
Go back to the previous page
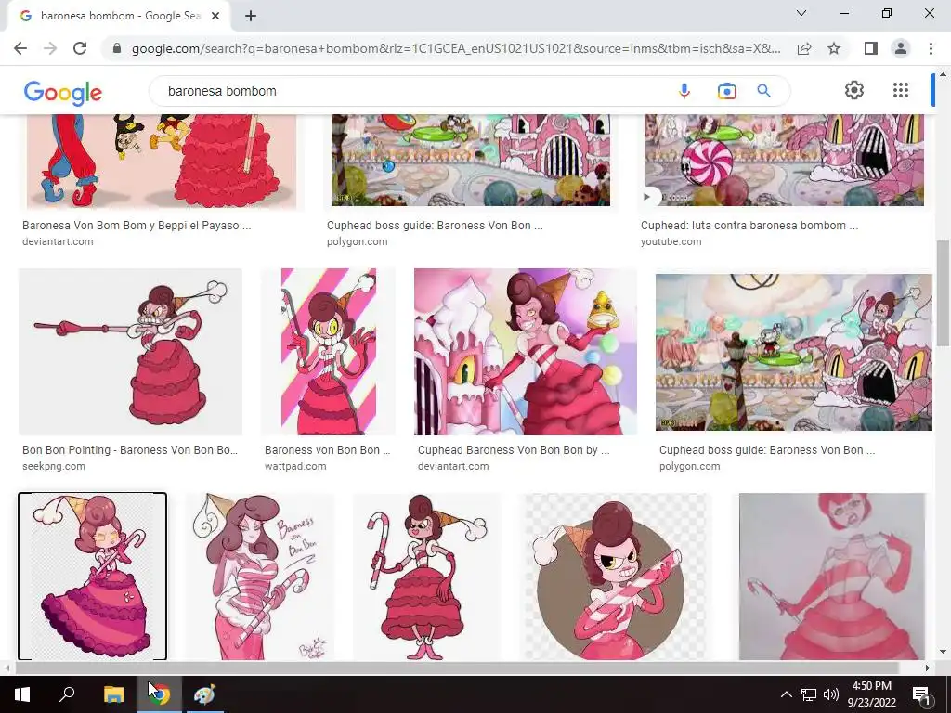[x=20, y=48]
